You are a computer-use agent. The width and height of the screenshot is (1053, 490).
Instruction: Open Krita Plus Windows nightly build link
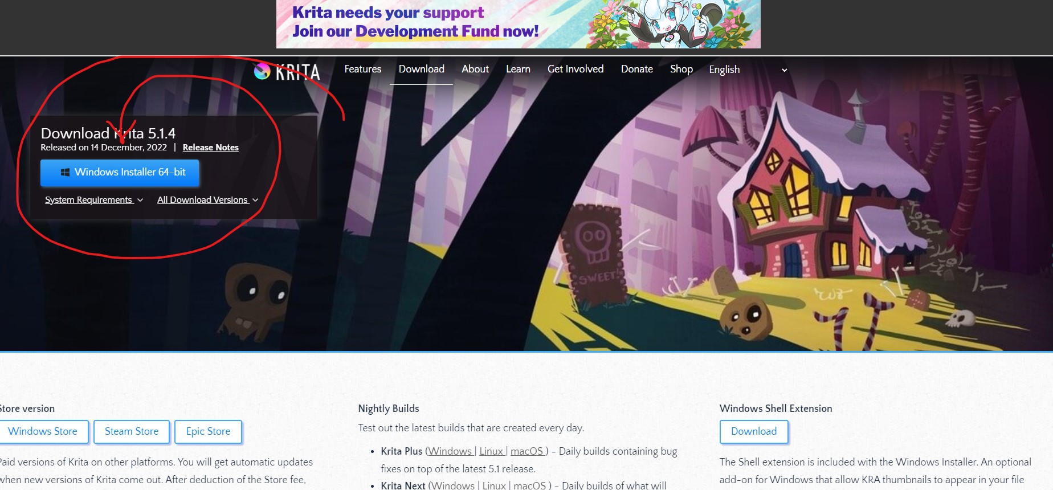click(450, 451)
